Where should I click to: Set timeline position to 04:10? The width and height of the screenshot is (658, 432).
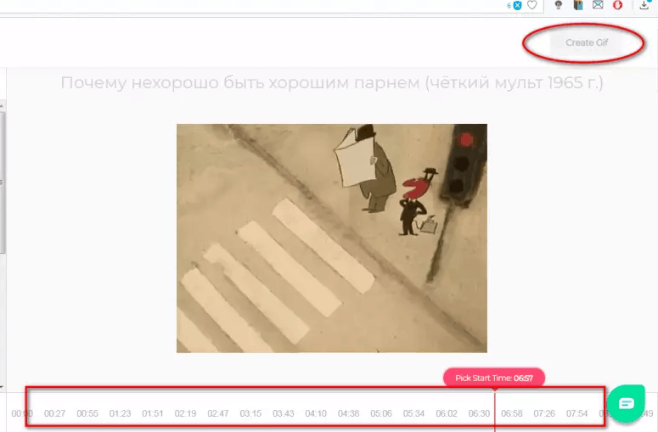pos(316,413)
